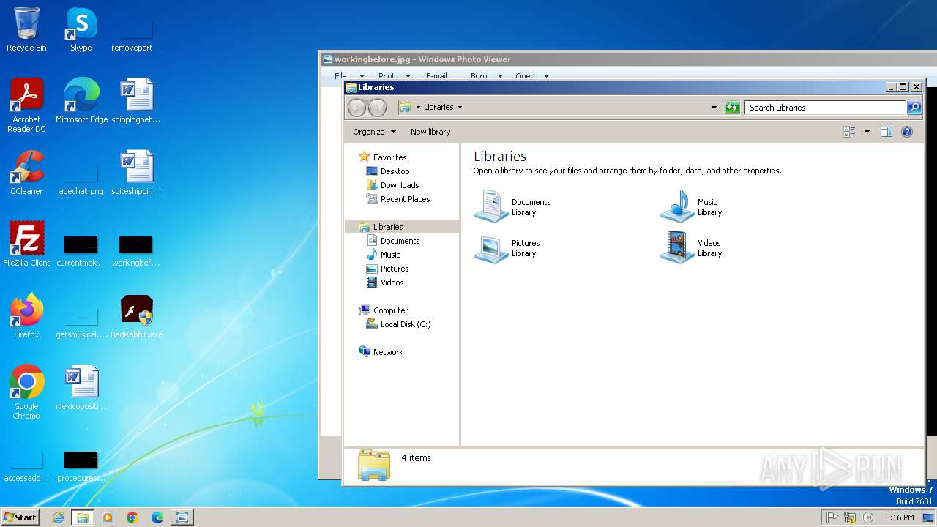937x527 pixels.
Task: Select the BadRabbit.exe desktop file
Action: click(x=136, y=316)
